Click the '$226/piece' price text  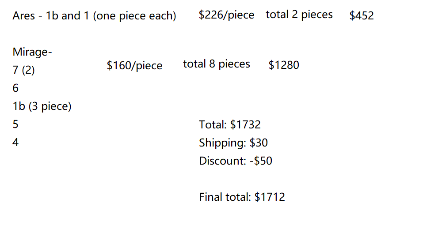coord(226,15)
